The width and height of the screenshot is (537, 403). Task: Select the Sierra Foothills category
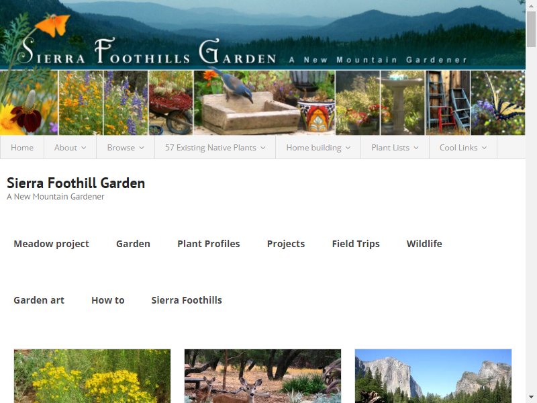point(187,300)
